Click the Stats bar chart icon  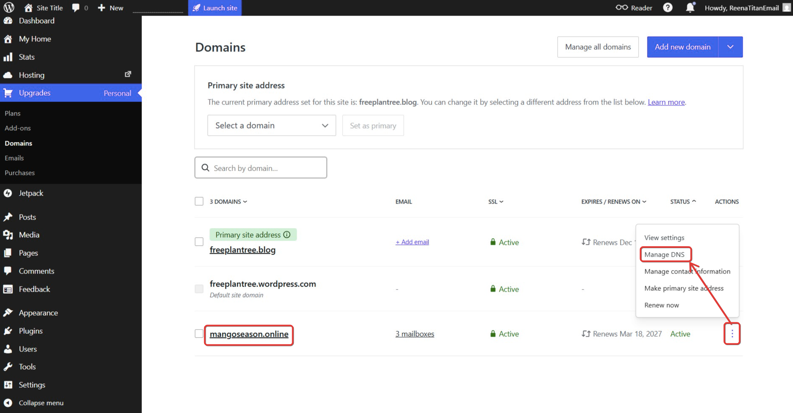click(8, 57)
